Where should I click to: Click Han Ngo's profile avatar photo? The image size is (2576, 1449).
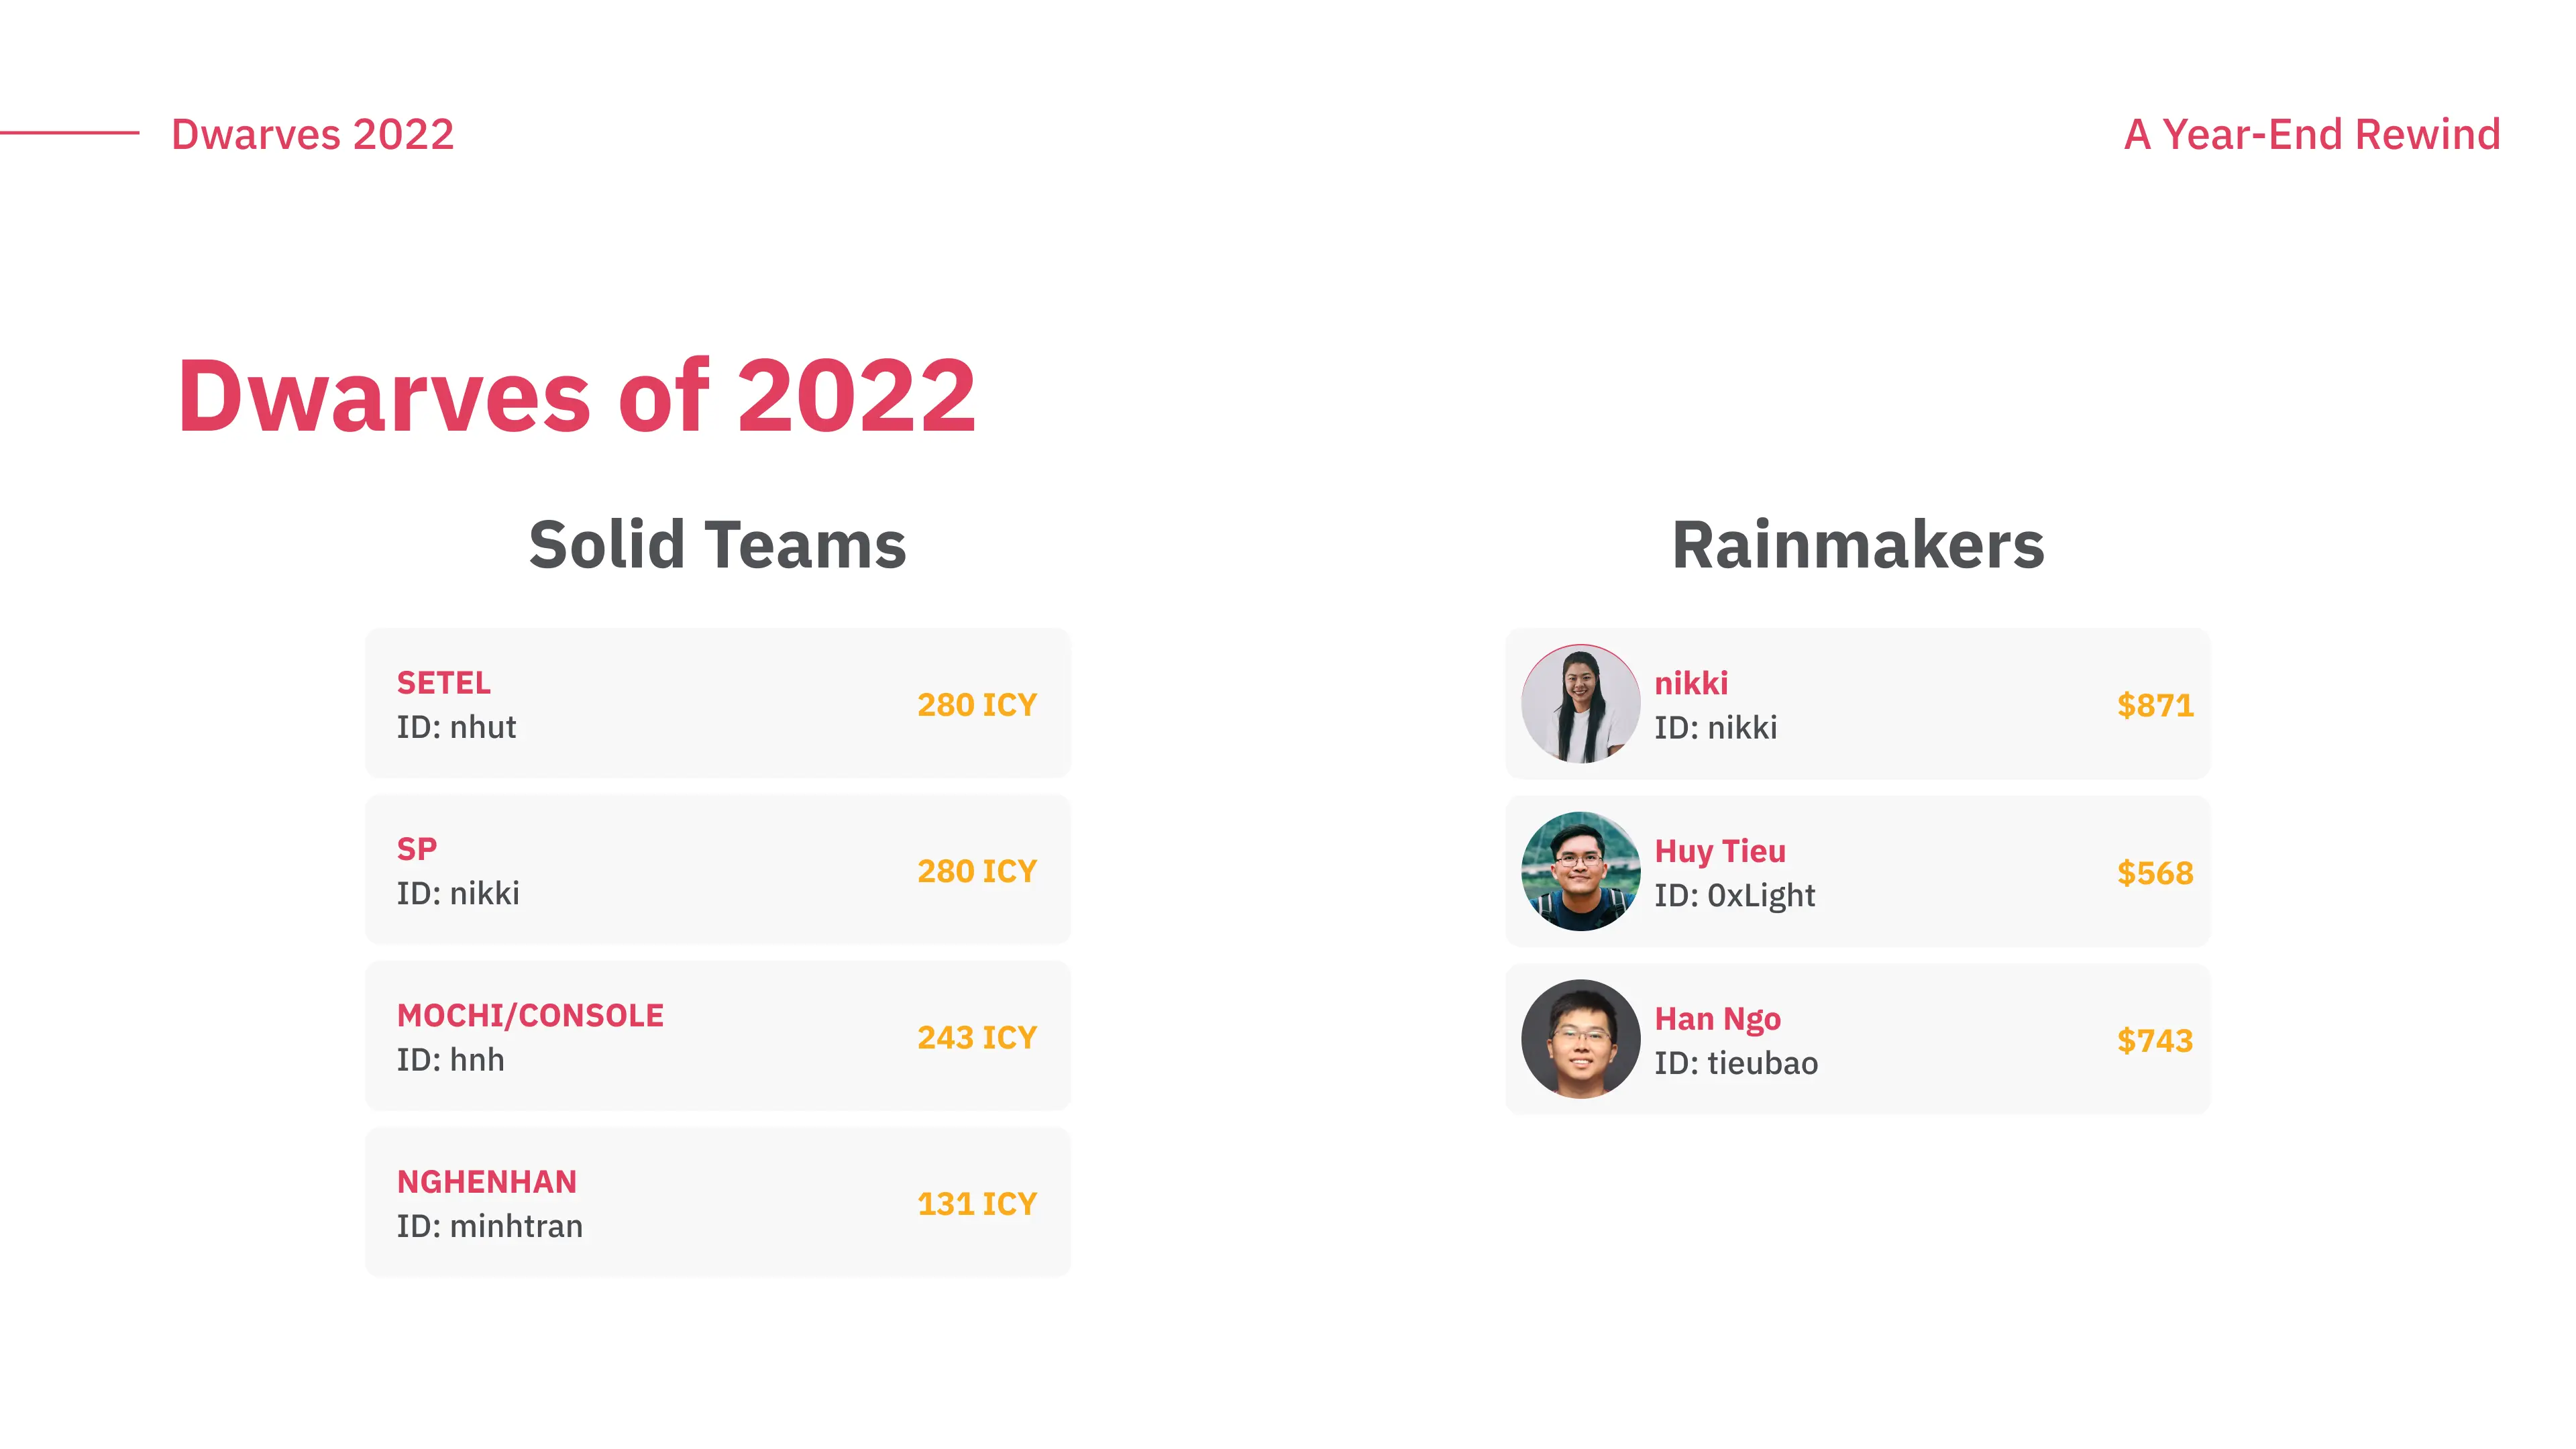pyautogui.click(x=1580, y=1039)
